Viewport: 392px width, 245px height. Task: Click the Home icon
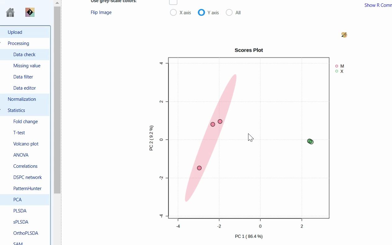pos(10,12)
